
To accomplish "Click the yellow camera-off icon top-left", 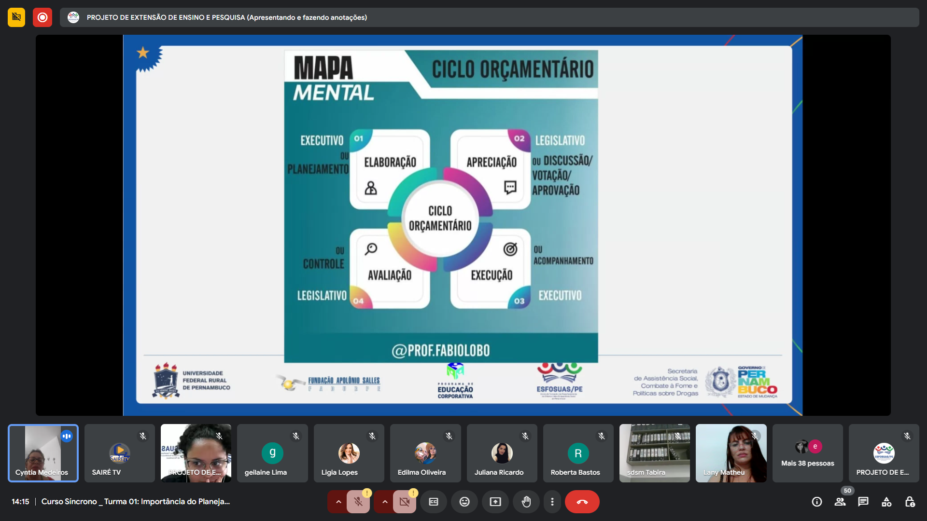I will point(16,17).
